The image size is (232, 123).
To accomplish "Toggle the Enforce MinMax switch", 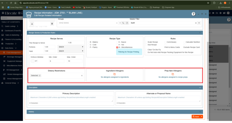I will (34, 61).
